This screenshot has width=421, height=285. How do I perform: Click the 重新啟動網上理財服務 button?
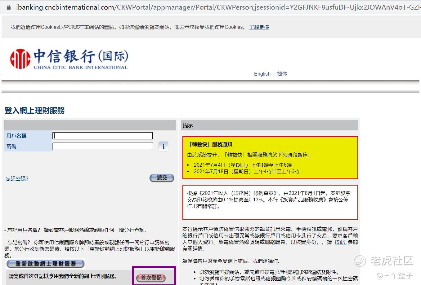tap(46, 264)
